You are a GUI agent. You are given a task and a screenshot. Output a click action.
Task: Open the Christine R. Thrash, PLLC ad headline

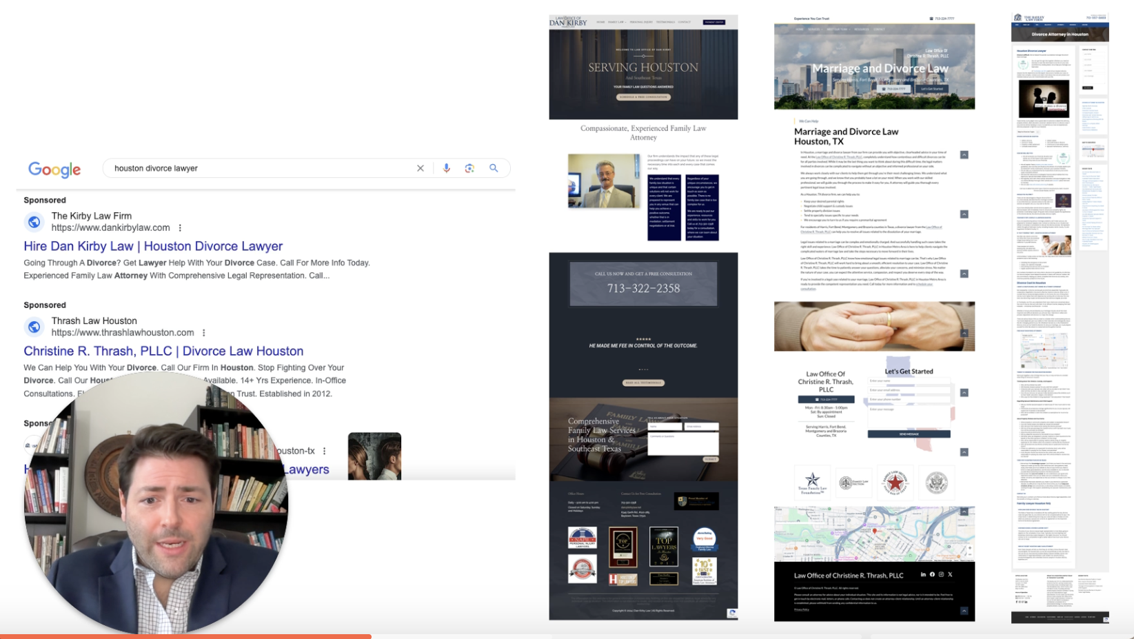(163, 351)
